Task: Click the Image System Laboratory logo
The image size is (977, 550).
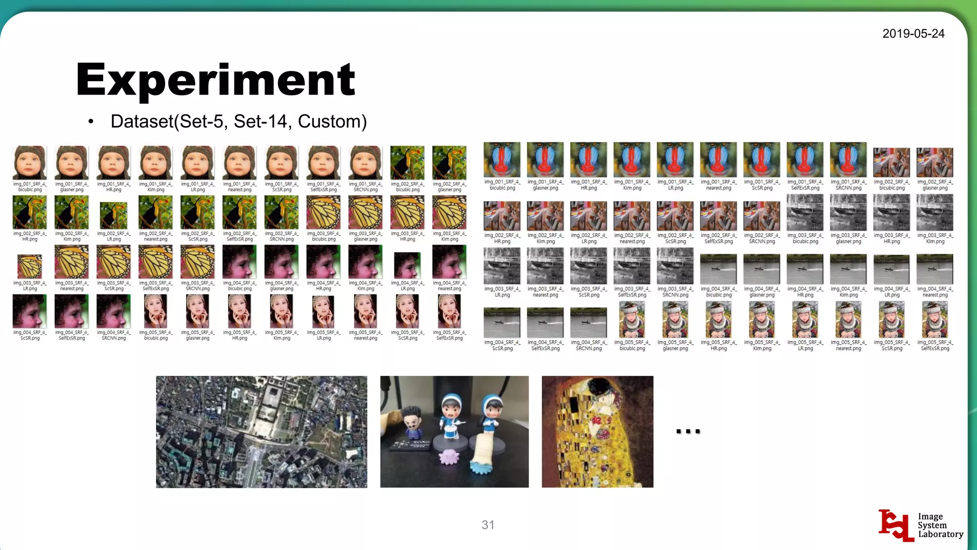Action: click(921, 525)
